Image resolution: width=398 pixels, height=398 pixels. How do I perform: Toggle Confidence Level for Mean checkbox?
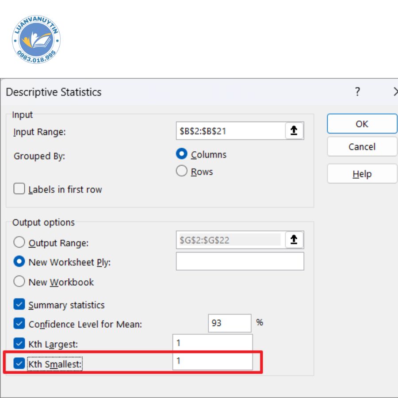[x=19, y=324]
